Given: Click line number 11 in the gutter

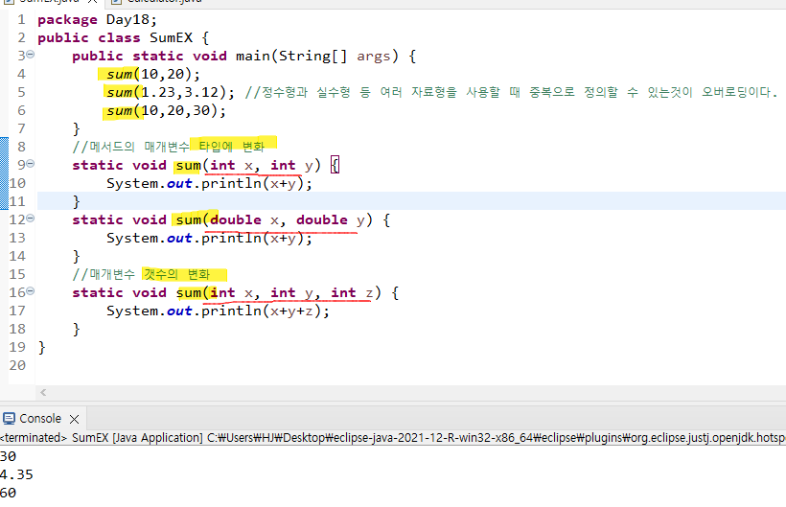Looking at the screenshot, I should point(17,201).
